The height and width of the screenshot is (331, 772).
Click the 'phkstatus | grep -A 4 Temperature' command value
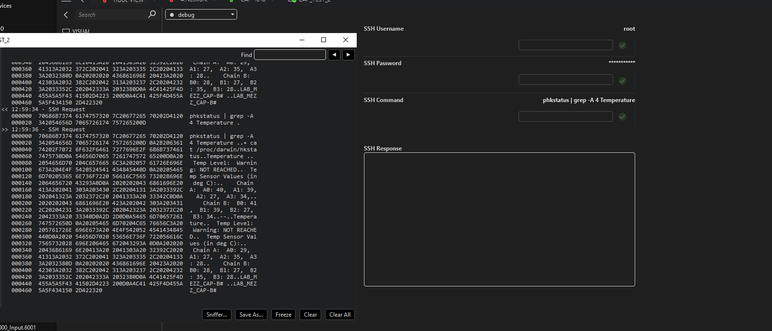[x=589, y=100]
